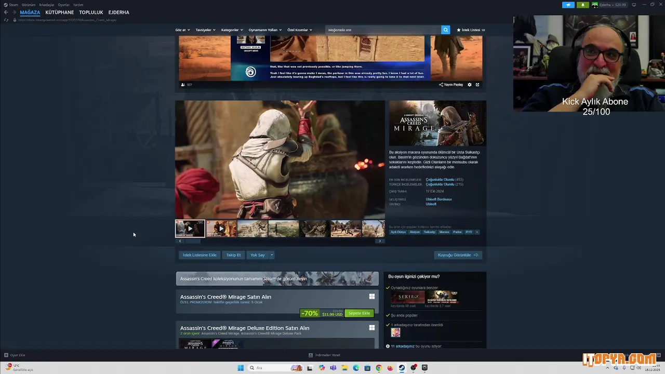This screenshot has width=665, height=374.
Task: Play the first trailer thumbnail
Action: coord(190,229)
